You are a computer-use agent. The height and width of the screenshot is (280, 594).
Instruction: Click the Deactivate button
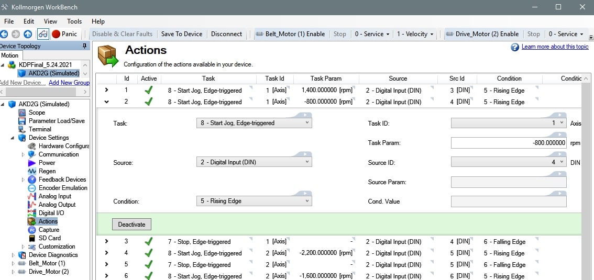[x=131, y=225]
